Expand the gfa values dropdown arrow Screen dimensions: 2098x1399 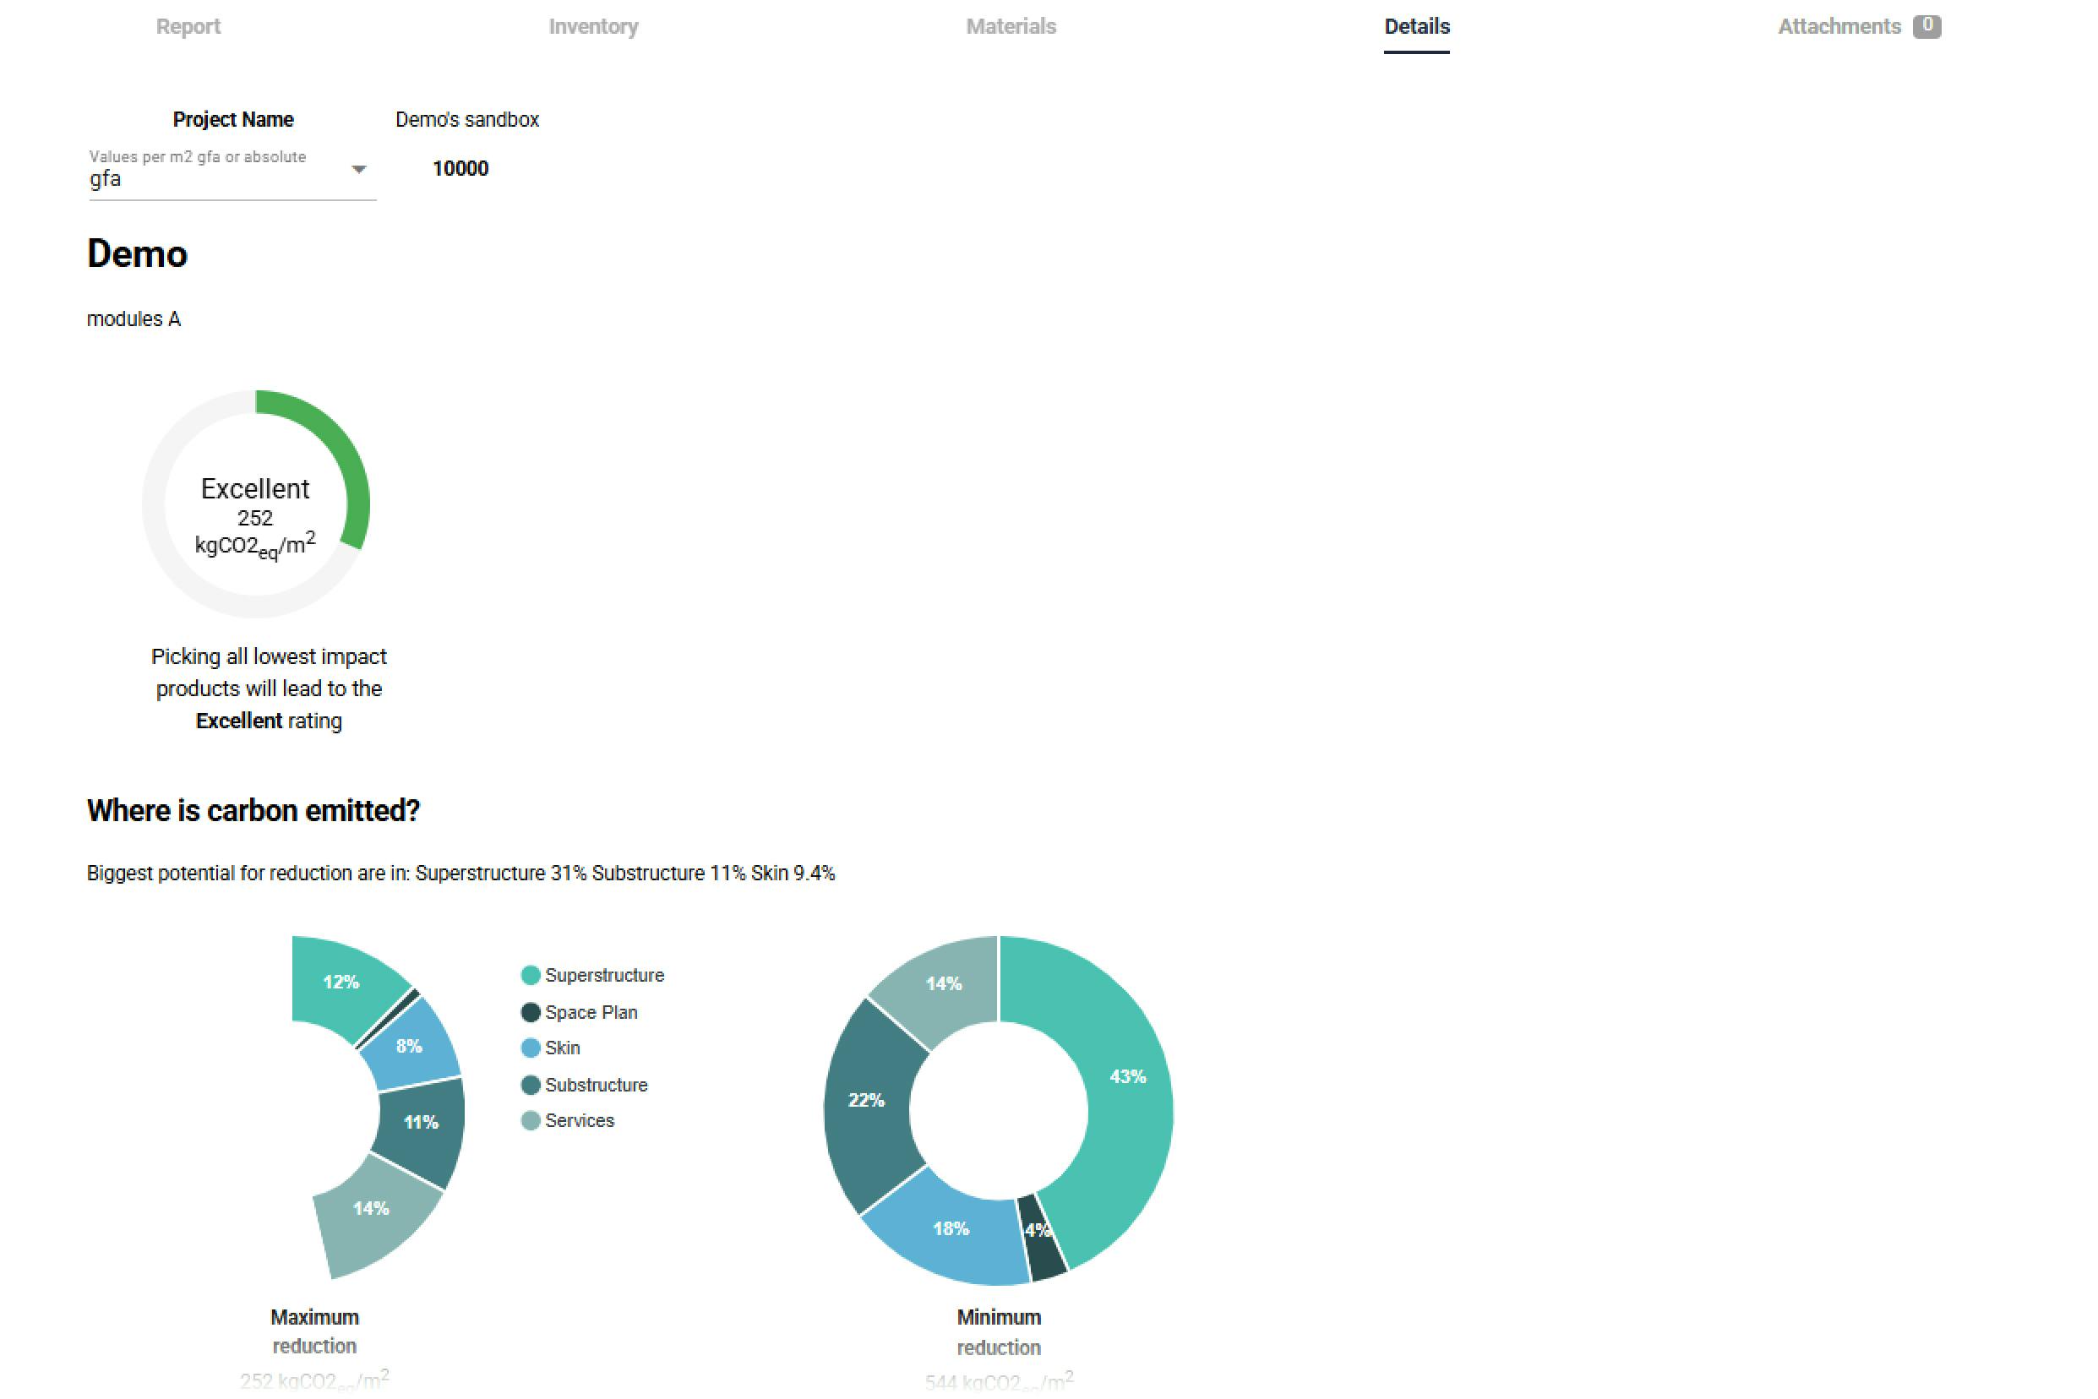(x=359, y=170)
